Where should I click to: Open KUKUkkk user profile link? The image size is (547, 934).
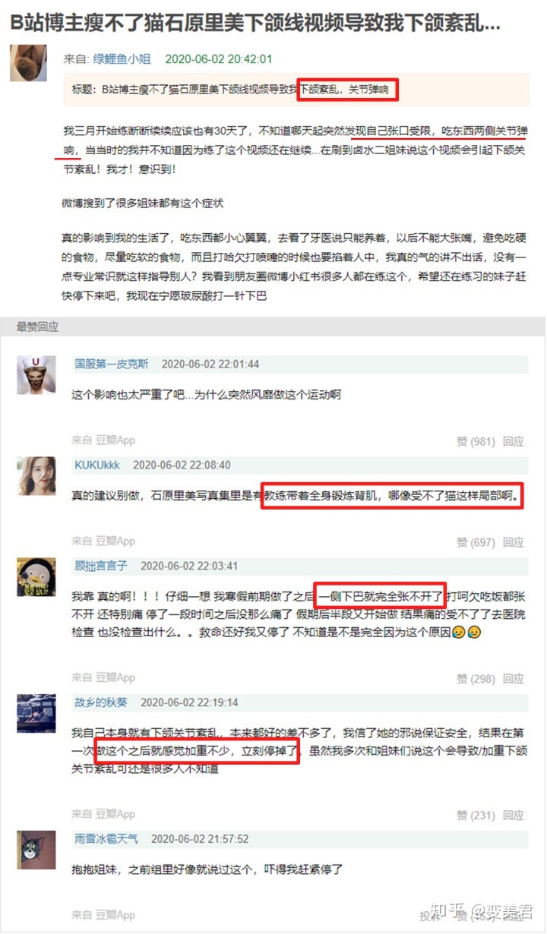(97, 465)
